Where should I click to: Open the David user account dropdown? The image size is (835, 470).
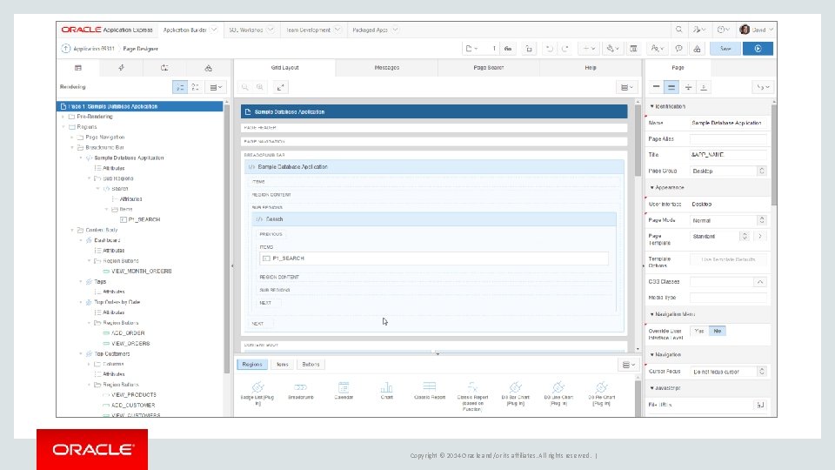(758, 30)
